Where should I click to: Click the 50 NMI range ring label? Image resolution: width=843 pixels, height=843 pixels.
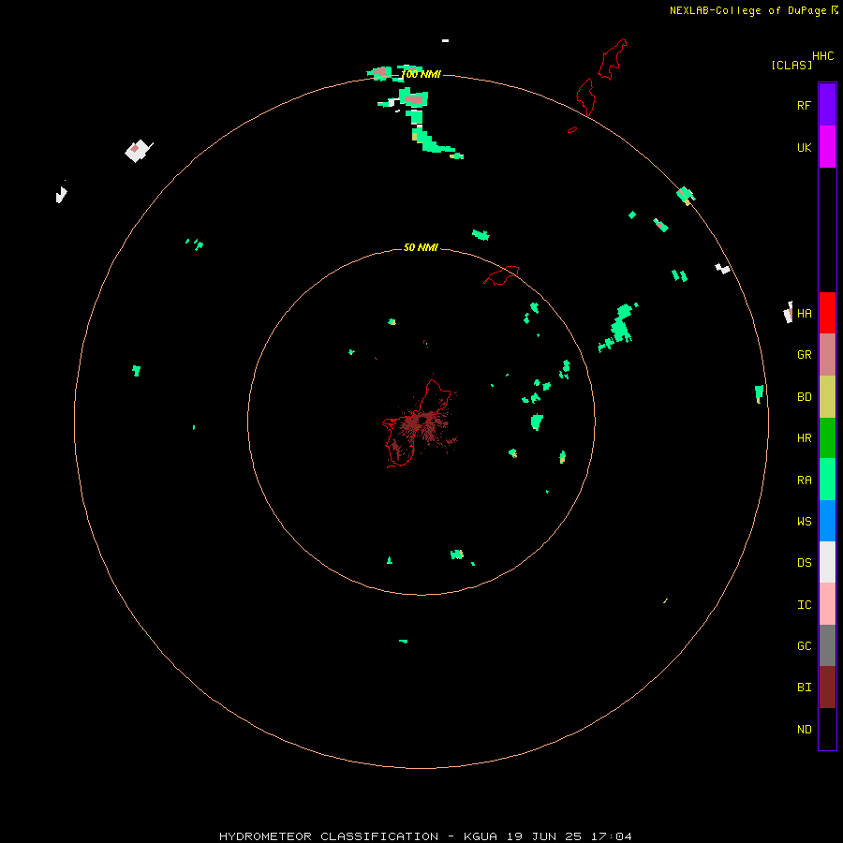coord(421,247)
